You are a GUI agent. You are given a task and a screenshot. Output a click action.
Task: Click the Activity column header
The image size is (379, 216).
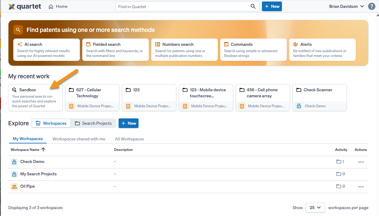(341, 150)
